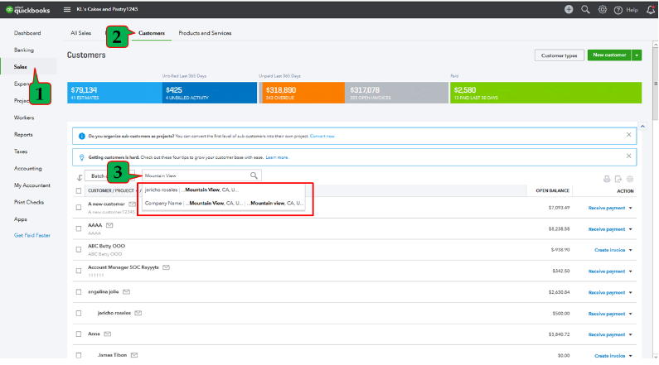The image size is (659, 365).
Task: Click the Learn more link
Action: 277,157
